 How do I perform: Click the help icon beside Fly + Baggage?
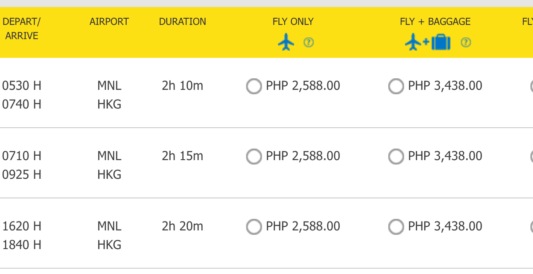coord(465,43)
